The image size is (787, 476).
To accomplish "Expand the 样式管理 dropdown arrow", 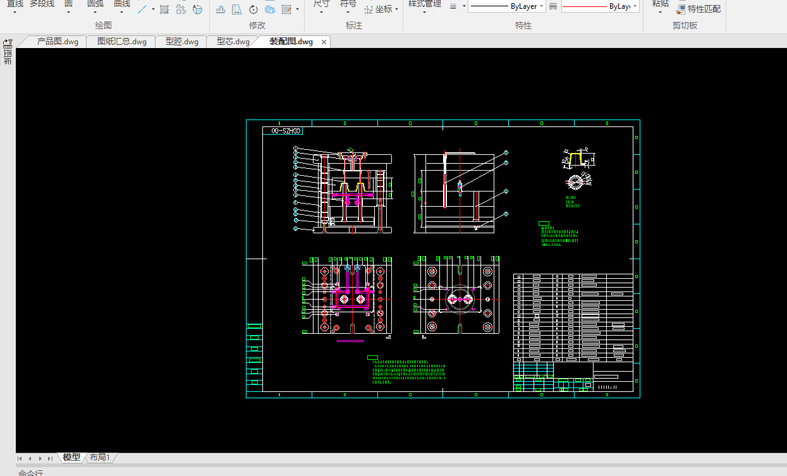I will point(424,13).
